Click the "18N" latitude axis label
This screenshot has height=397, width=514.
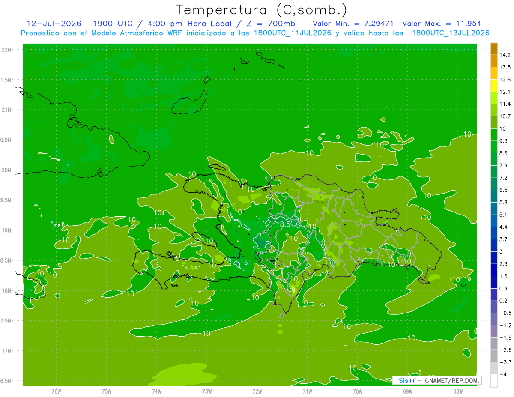7,291
